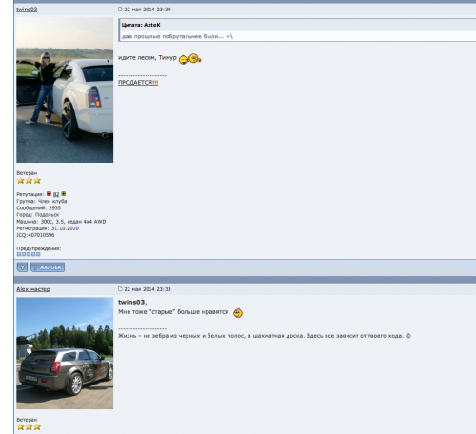Open the twins03 profile link
This screenshot has height=434, width=476.
27,10
